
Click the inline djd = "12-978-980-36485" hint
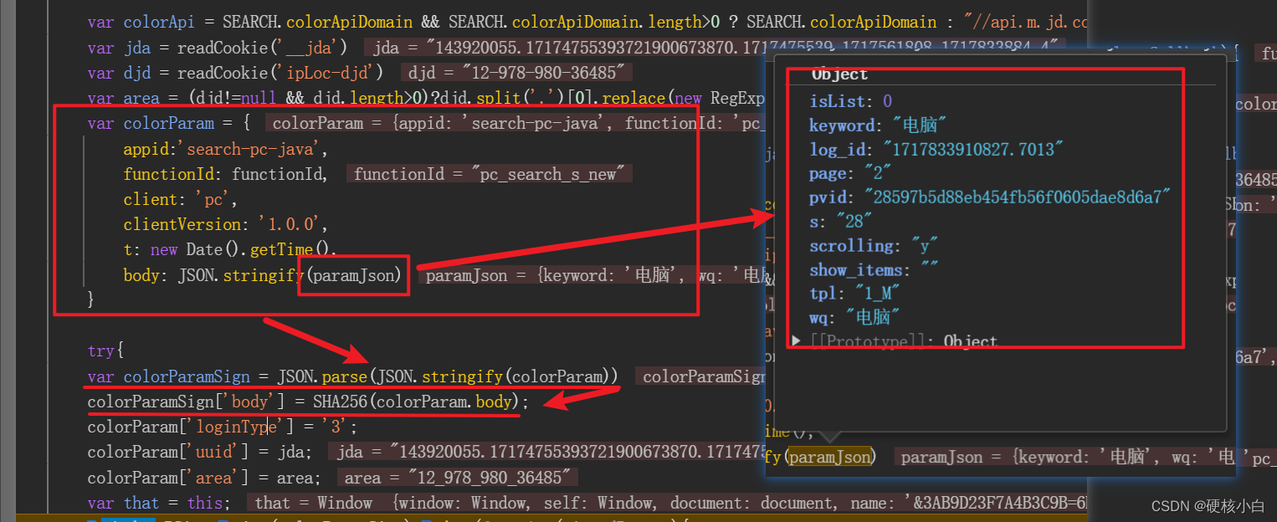click(x=516, y=73)
